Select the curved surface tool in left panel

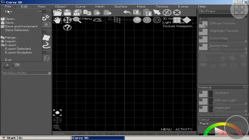(46, 38)
